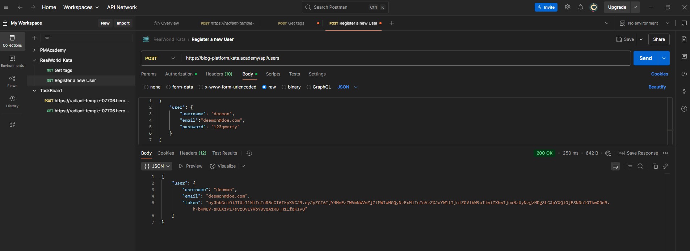Open the JSON body language dropdown
The height and width of the screenshot is (251, 690).
pyautogui.click(x=348, y=87)
